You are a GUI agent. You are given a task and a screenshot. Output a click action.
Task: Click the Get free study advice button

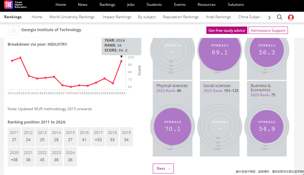point(227,30)
